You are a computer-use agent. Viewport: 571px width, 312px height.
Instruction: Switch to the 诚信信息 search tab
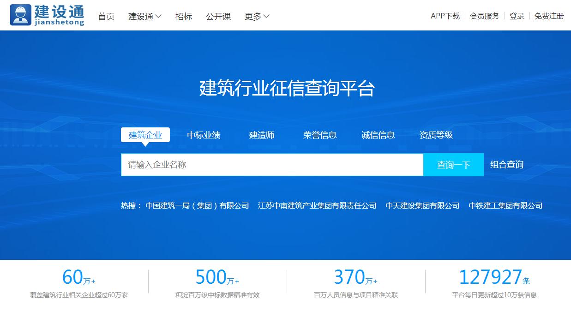[378, 135]
